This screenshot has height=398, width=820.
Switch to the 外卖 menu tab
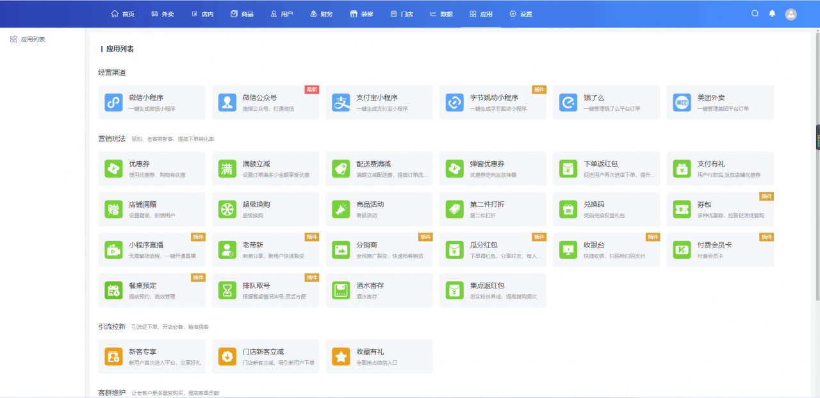tap(163, 14)
